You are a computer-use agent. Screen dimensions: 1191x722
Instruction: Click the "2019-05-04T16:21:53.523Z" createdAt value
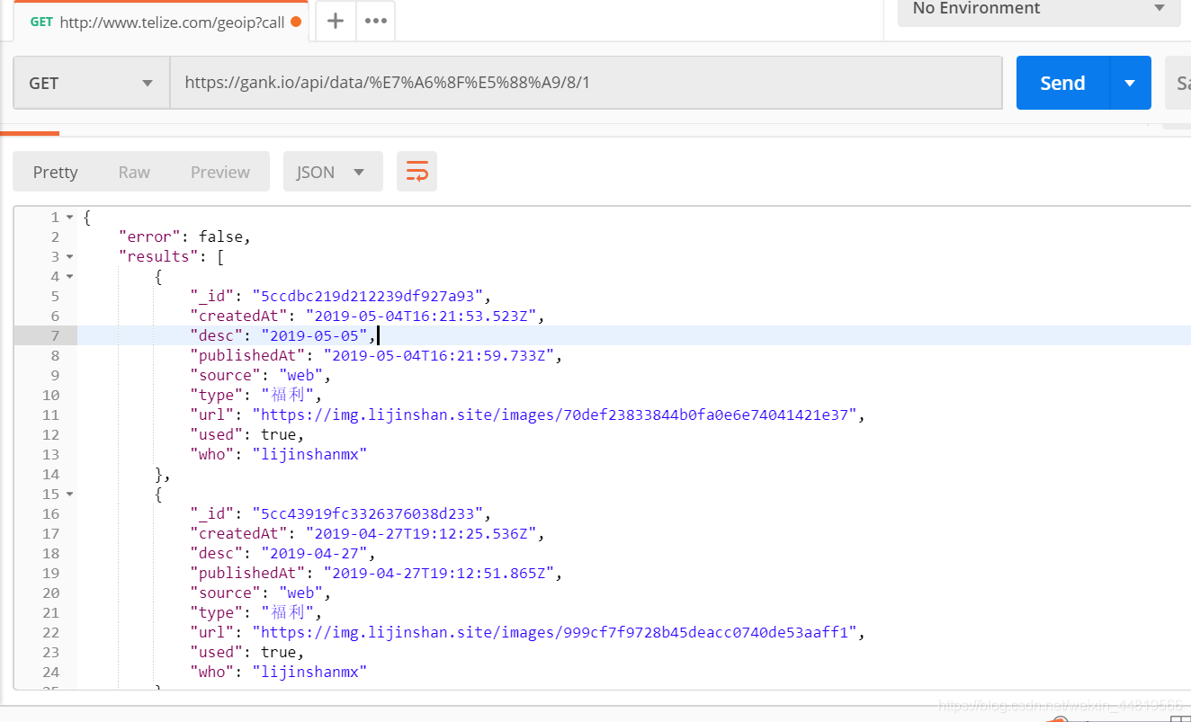point(423,316)
